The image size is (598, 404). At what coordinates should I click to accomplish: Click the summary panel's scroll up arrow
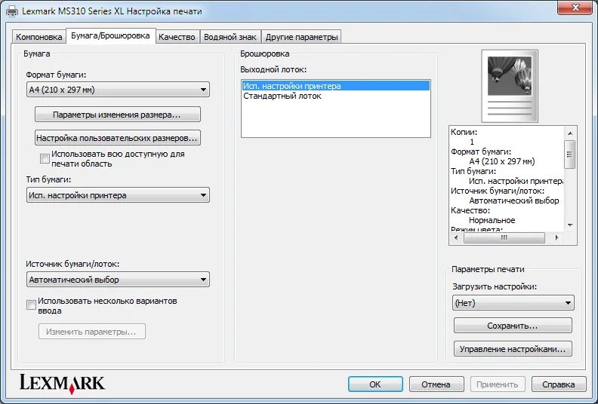click(x=570, y=133)
